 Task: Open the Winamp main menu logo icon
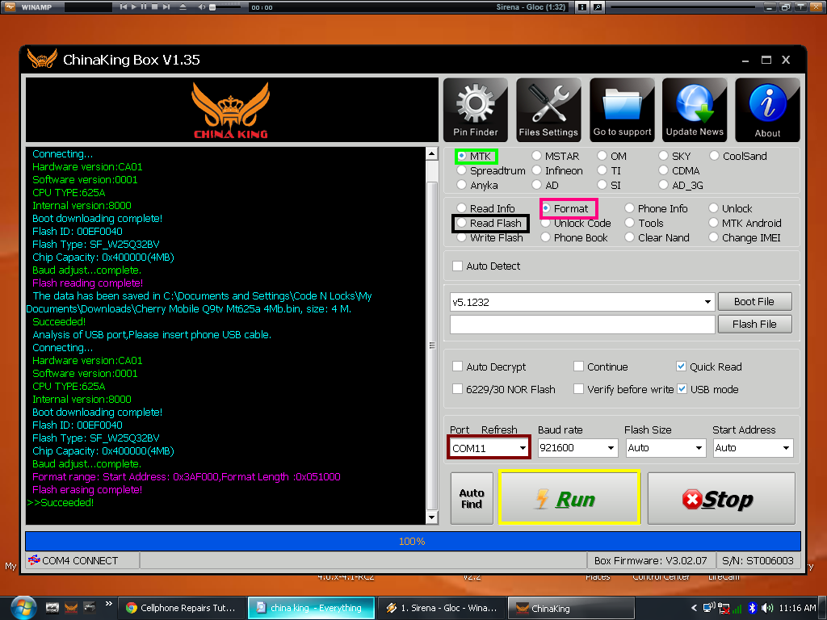tap(10, 6)
